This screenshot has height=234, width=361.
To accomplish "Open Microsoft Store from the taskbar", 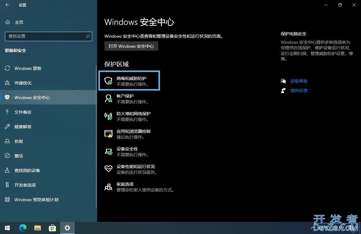I will pyautogui.click(x=53, y=228).
